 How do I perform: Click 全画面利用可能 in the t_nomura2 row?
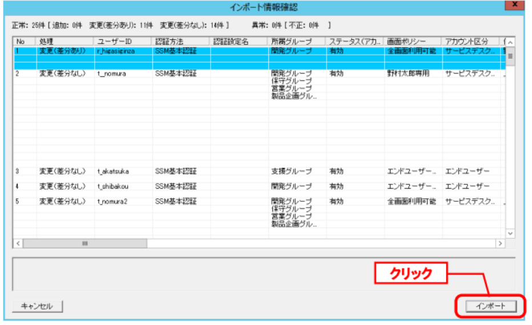pyautogui.click(x=412, y=202)
